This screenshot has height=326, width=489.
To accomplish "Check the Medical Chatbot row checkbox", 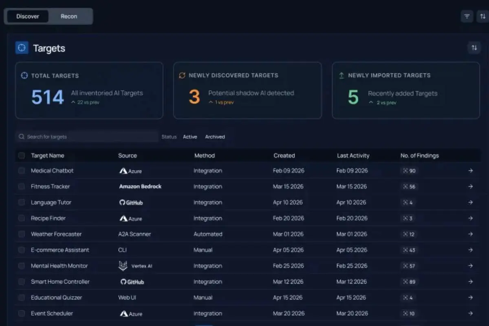I will point(22,171).
